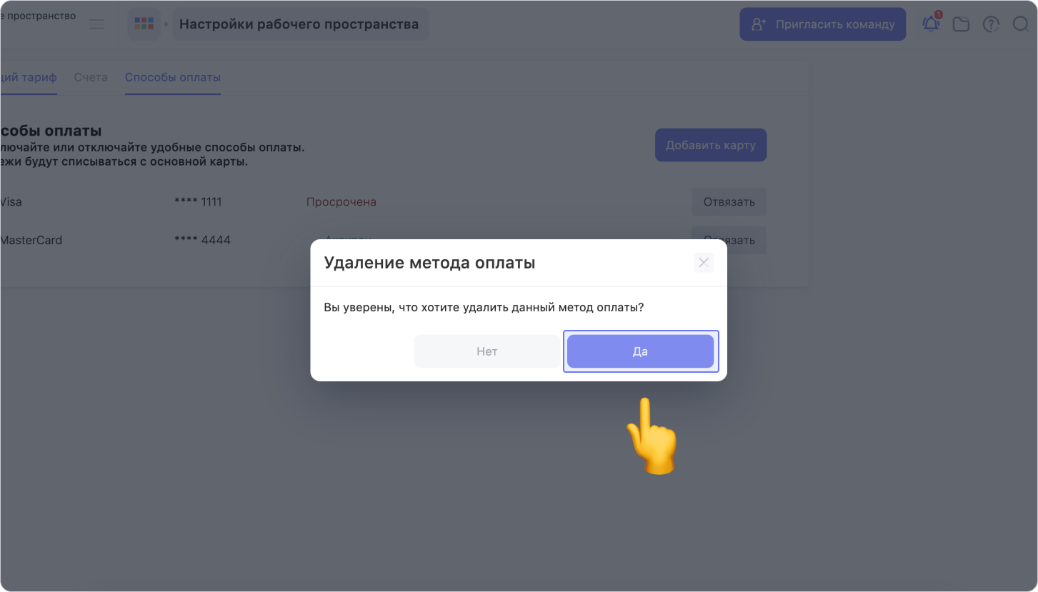Viewport: 1038px width, 592px height.
Task: Select the Способы оплаты tab
Action: tap(172, 77)
